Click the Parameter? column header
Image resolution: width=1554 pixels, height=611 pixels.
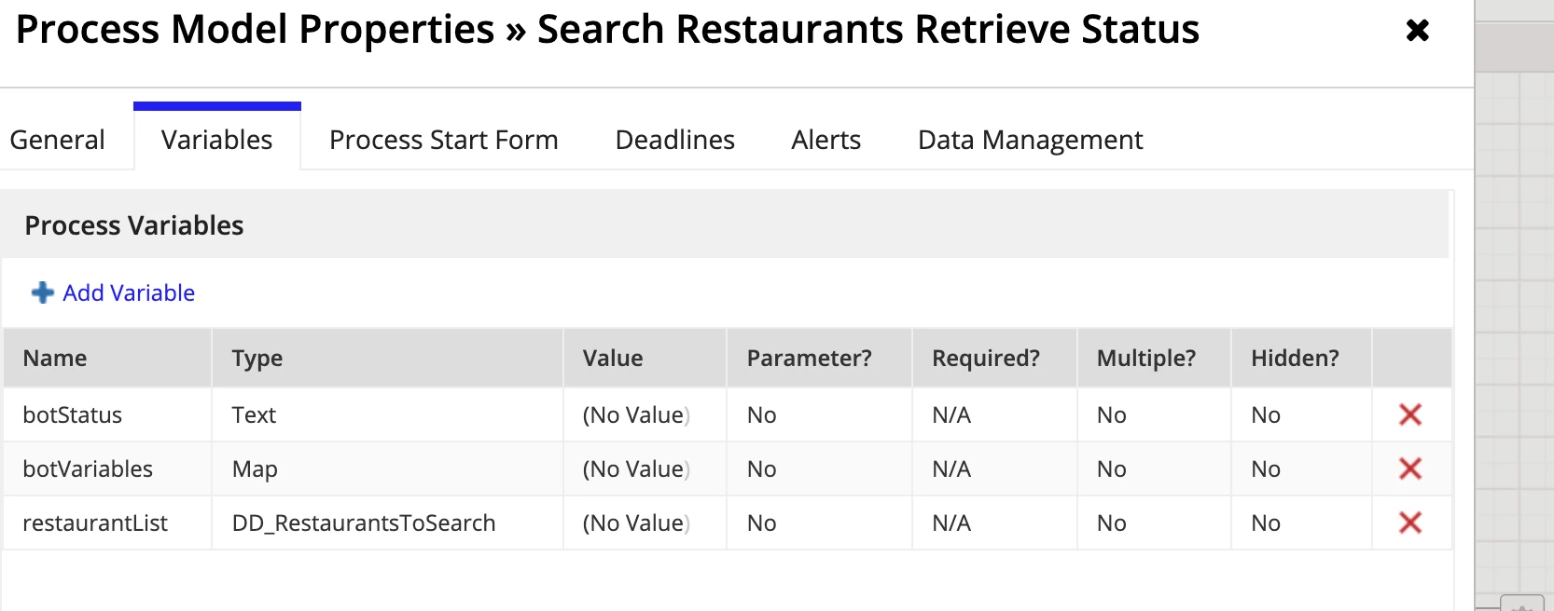point(810,358)
